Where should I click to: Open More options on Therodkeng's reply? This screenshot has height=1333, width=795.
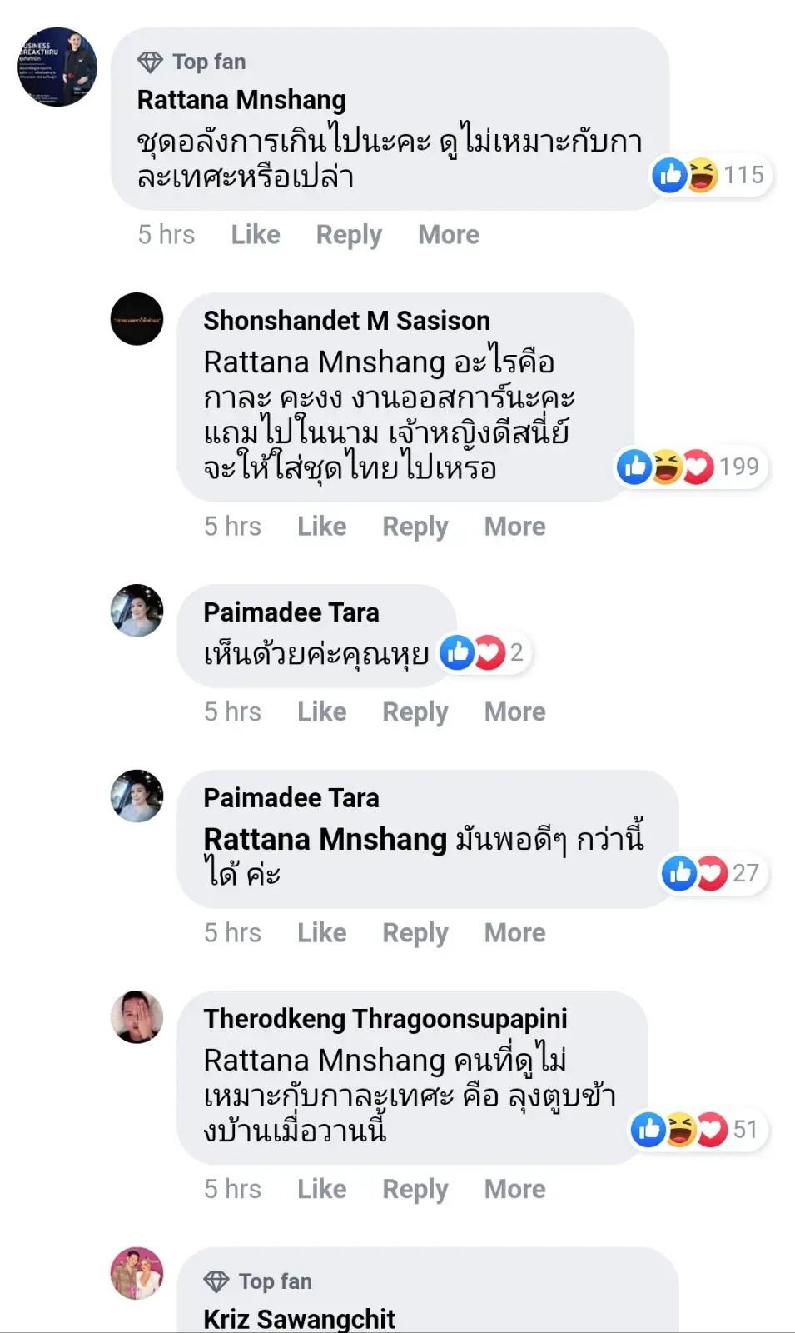pyautogui.click(x=514, y=1189)
